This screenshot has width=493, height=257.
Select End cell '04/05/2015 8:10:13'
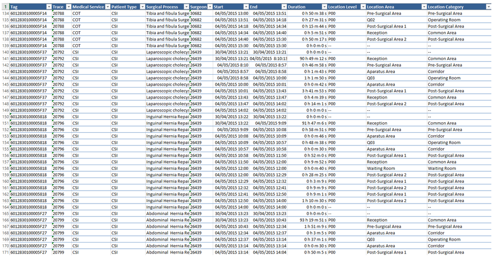coord(268,59)
